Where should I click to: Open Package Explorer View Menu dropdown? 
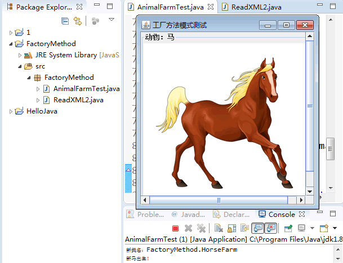tap(111, 20)
